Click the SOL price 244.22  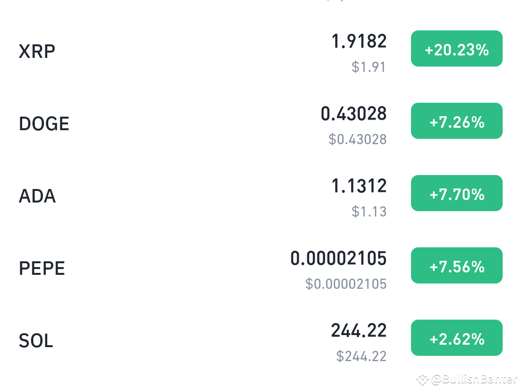pyautogui.click(x=359, y=331)
